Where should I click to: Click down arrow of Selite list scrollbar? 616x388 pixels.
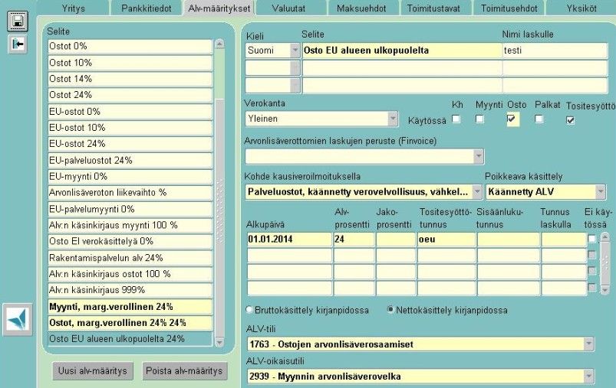pyautogui.click(x=219, y=342)
